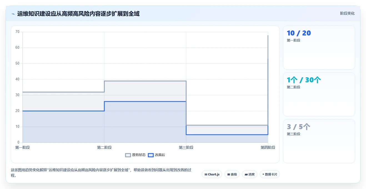
Task: Click the 表格 tag
Action: (232, 174)
